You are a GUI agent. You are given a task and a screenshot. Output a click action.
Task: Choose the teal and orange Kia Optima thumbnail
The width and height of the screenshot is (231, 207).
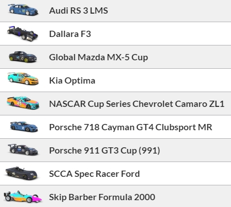point(23,78)
